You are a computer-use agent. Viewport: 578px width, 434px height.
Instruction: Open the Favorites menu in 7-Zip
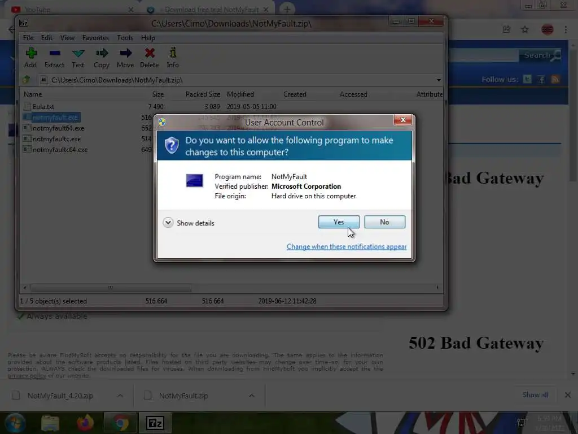tap(95, 38)
